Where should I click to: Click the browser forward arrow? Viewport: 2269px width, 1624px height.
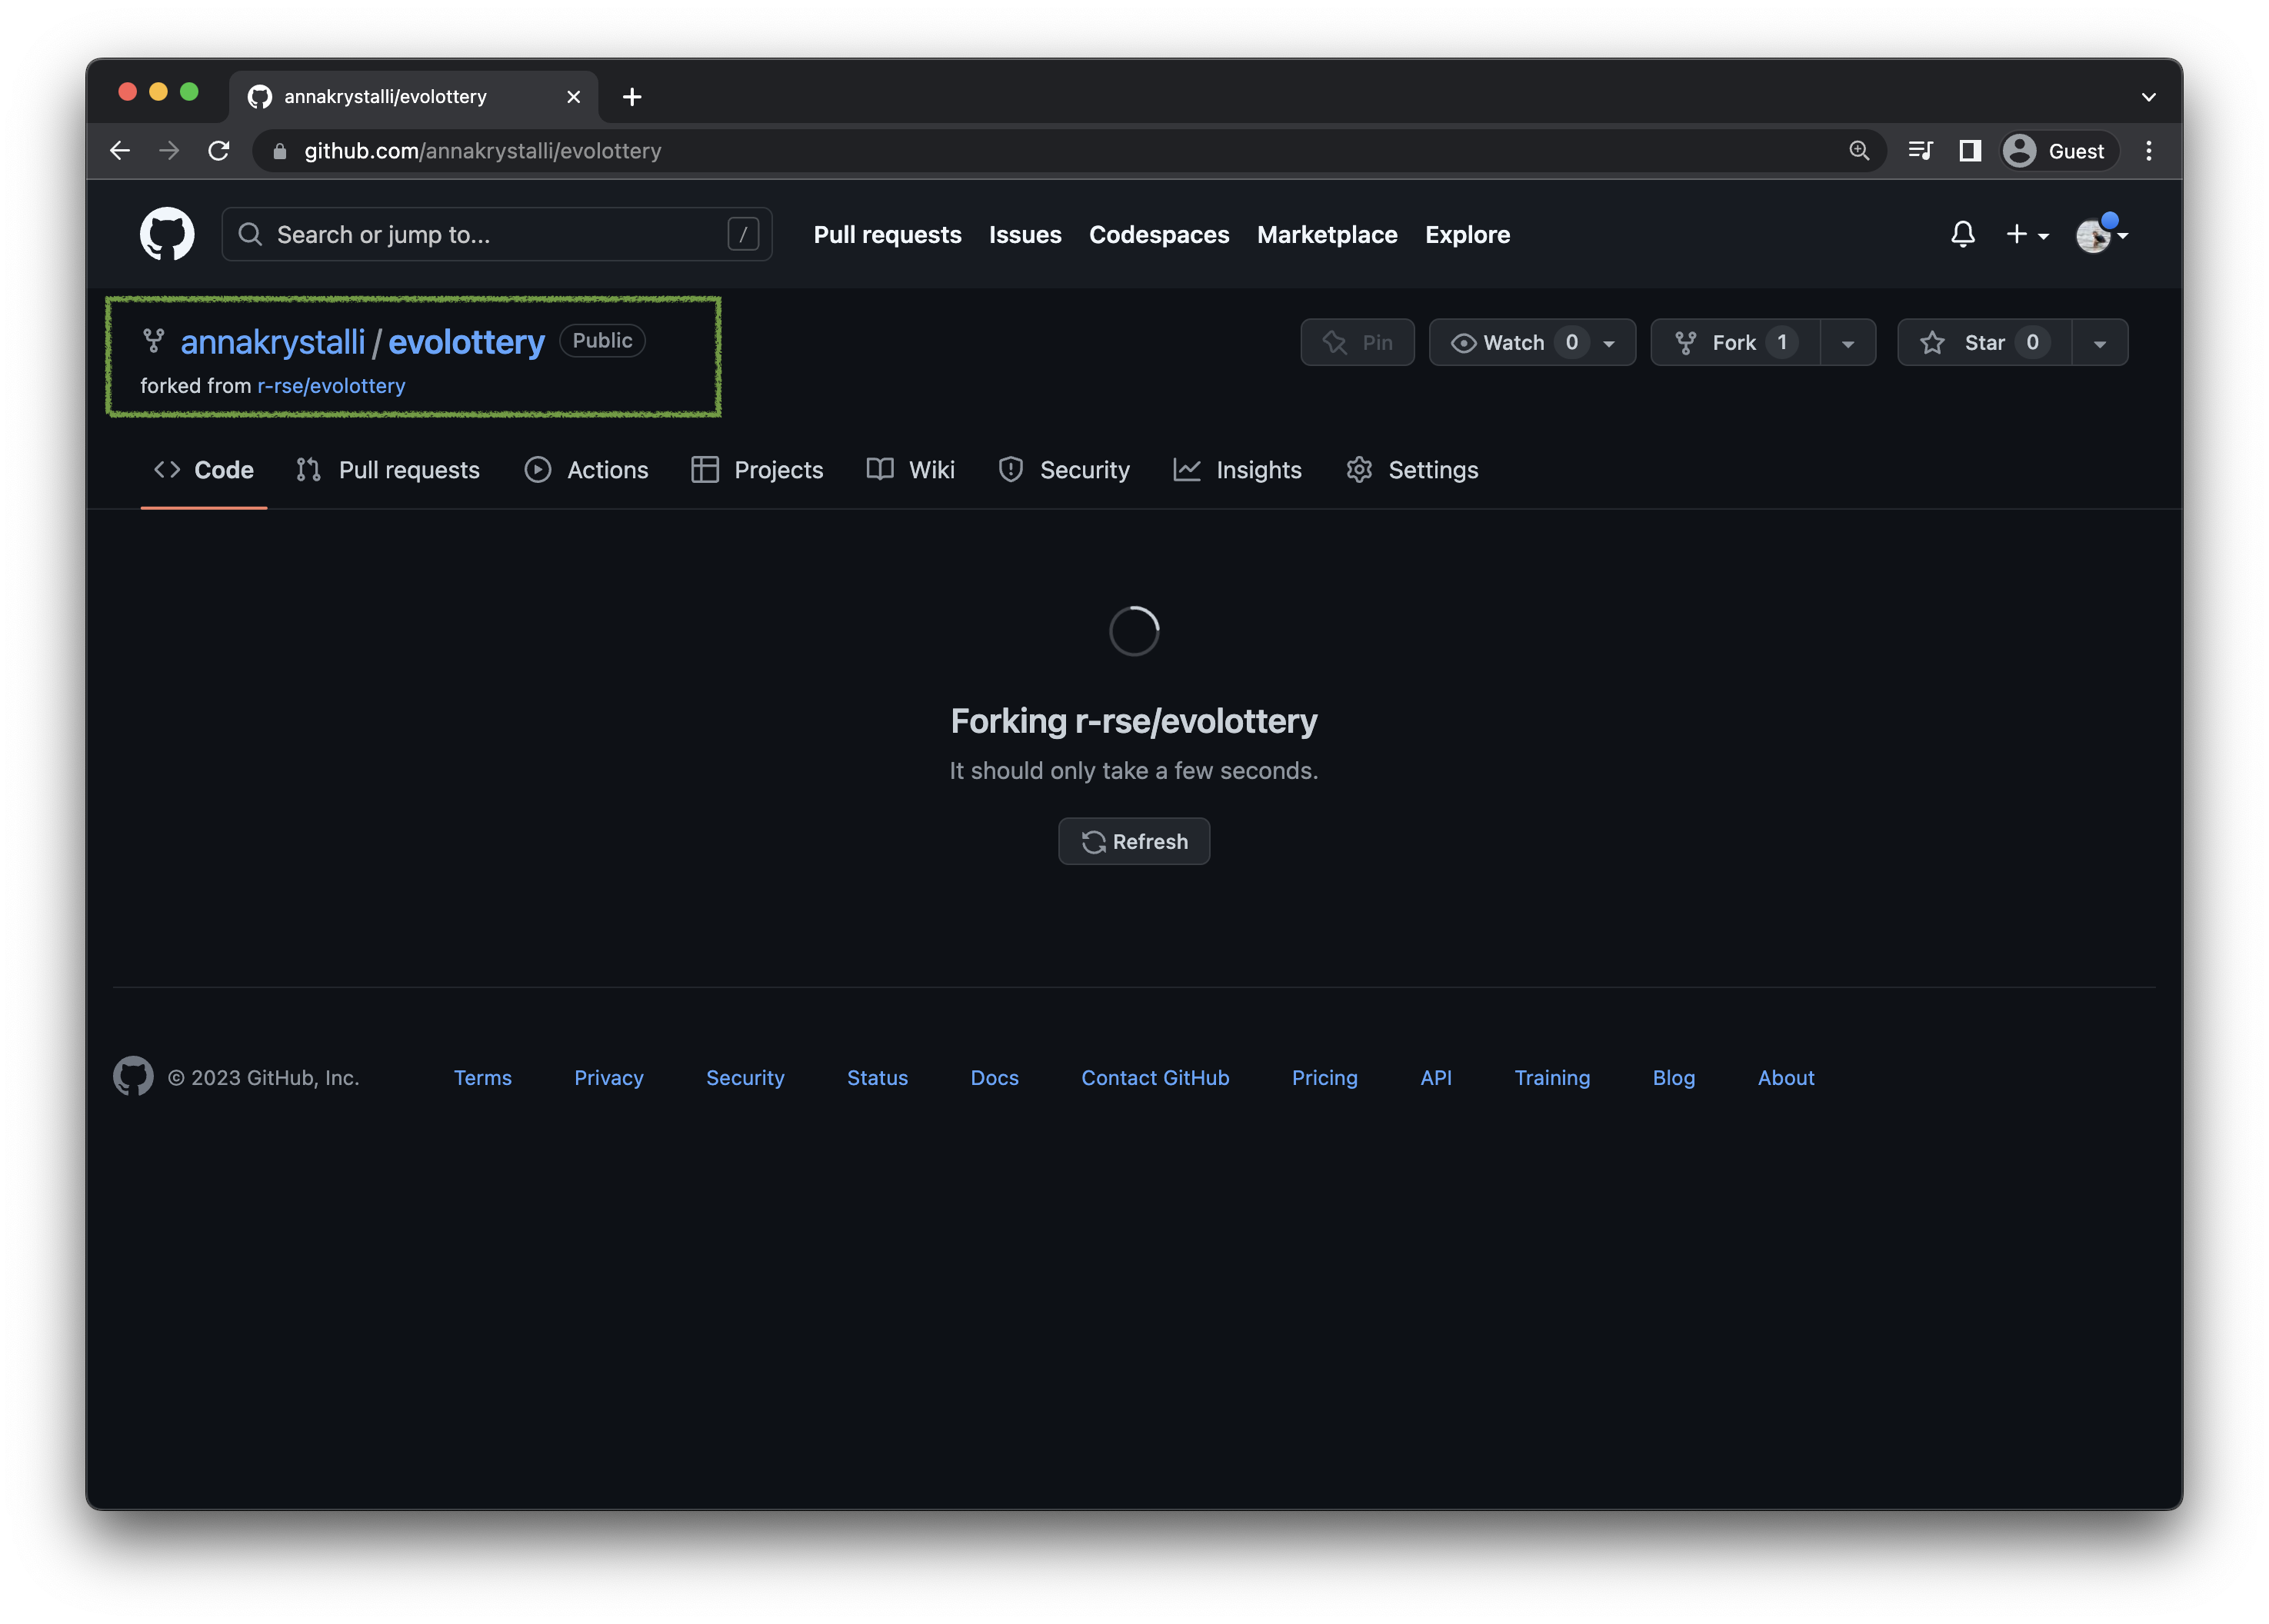click(169, 151)
